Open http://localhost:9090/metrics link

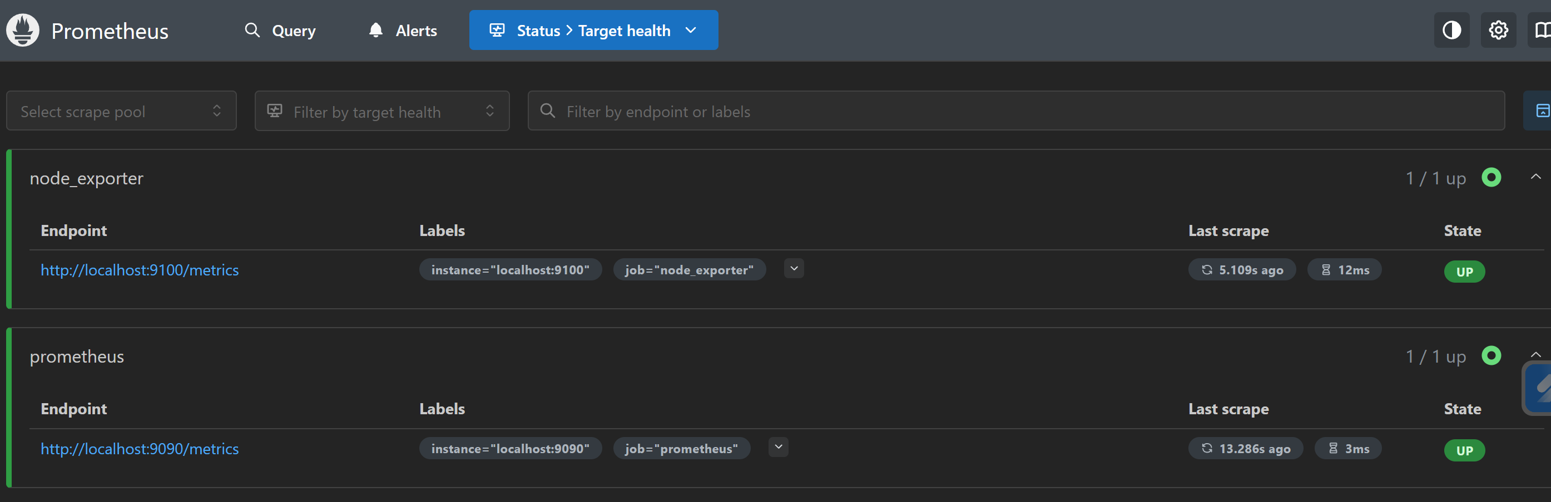click(140, 449)
